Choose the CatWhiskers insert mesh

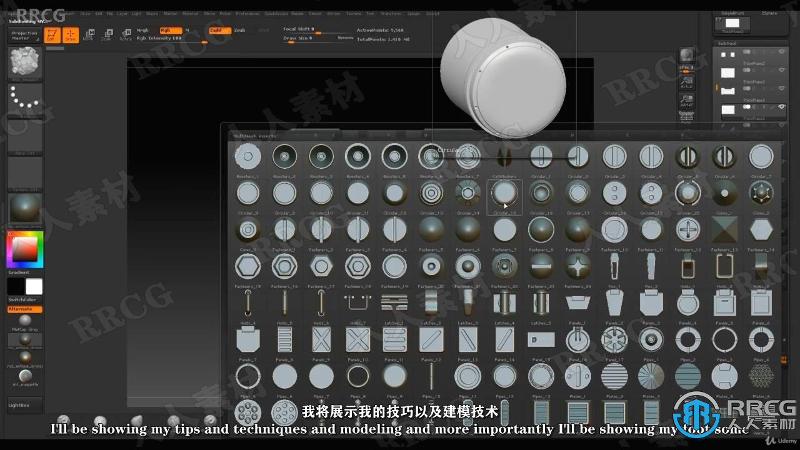point(504,157)
